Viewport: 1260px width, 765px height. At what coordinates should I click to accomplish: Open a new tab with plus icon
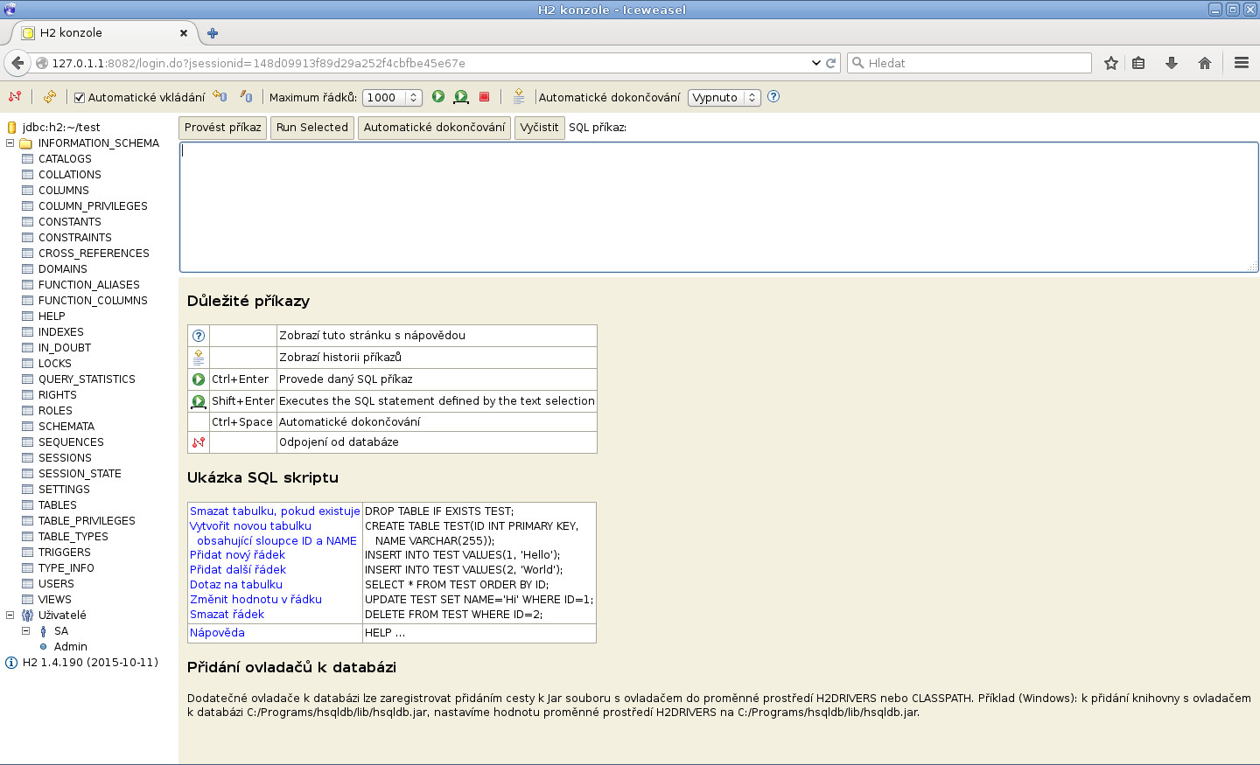click(213, 33)
